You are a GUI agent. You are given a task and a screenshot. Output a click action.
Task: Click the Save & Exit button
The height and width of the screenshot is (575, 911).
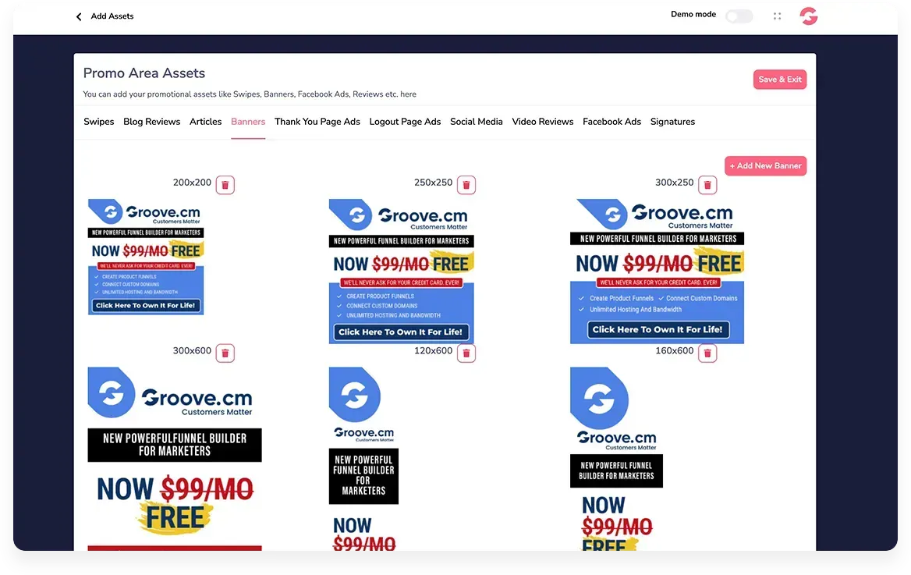780,80
